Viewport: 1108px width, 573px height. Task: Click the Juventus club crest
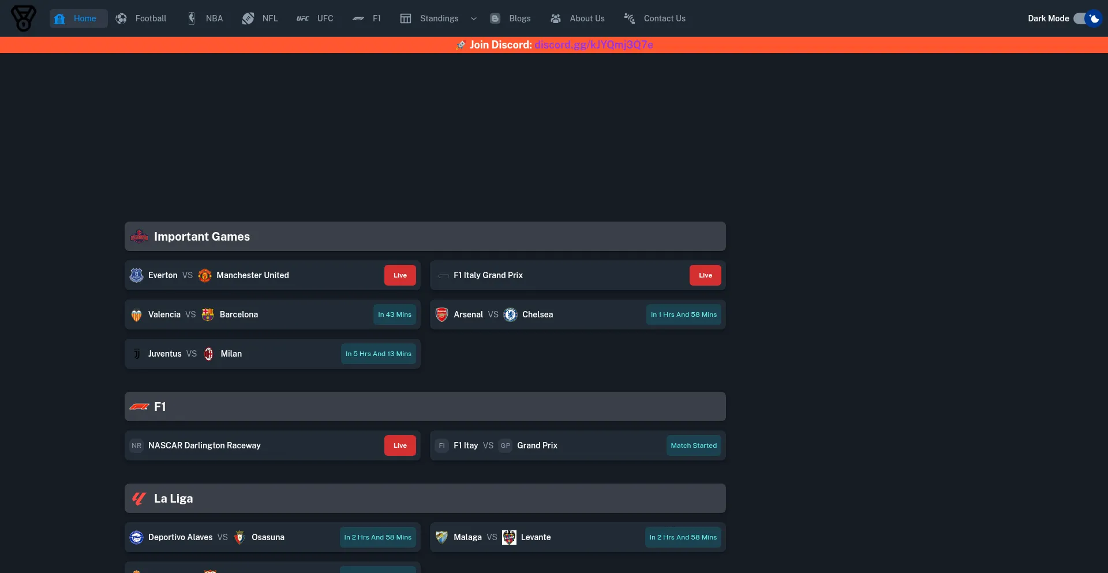137,354
